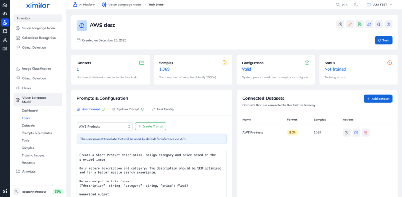Click the Samples count 1,069
Image resolution: width=402 pixels, height=197 pixels.
164,69
